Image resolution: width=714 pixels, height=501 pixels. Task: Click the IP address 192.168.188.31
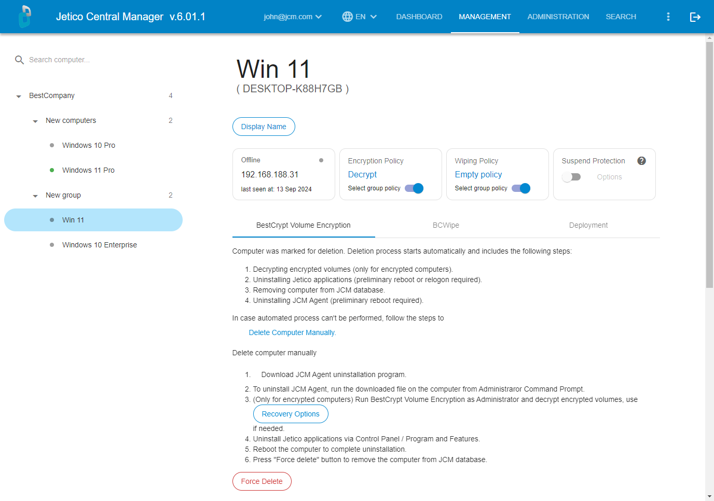pos(270,175)
